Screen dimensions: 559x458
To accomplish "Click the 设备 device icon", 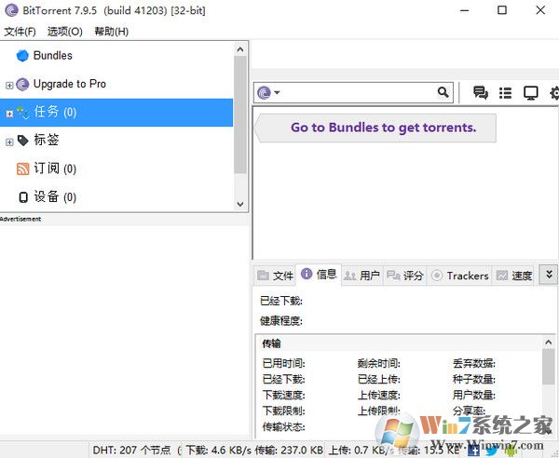I will coord(23,197).
